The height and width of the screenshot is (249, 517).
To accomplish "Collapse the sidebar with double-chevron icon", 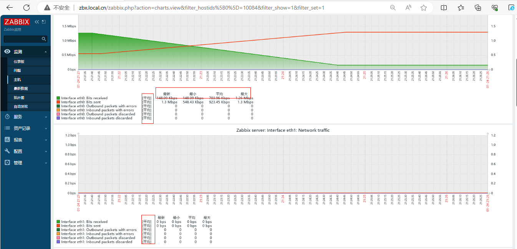I will (x=37, y=22).
